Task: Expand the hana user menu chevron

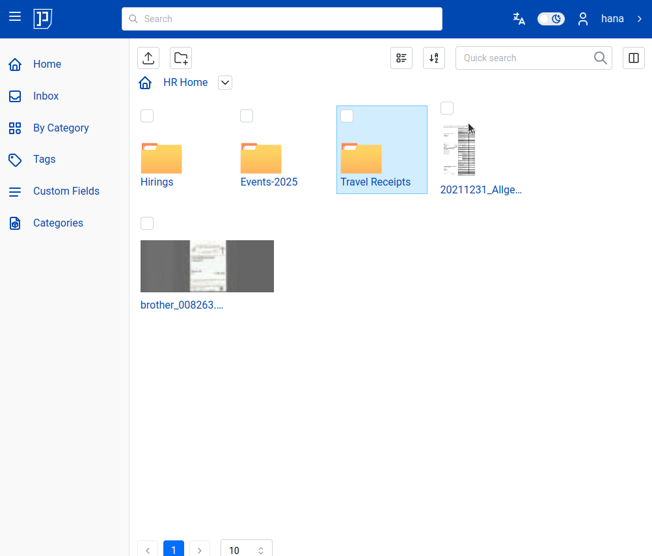Action: pos(639,19)
